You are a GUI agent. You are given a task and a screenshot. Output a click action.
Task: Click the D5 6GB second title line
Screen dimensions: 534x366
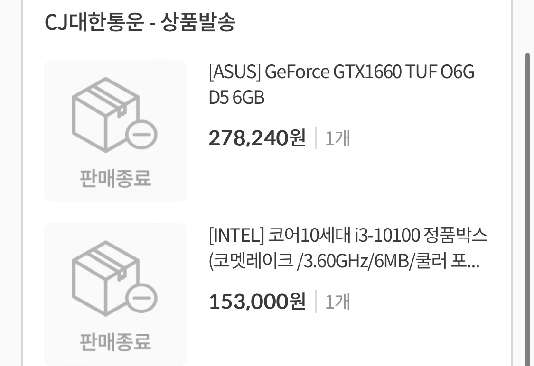click(236, 98)
